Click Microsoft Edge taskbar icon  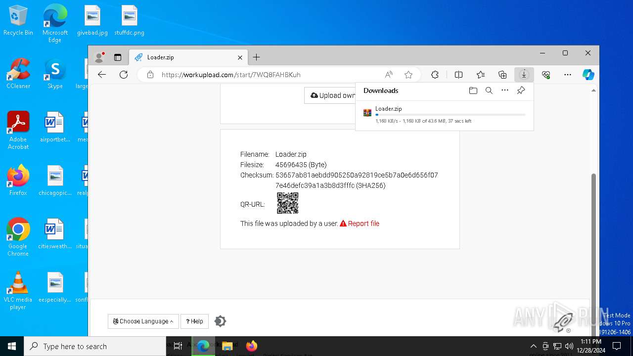203,346
